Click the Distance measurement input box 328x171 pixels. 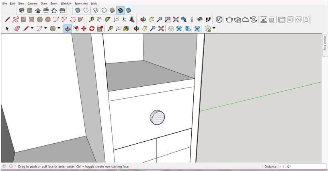click(x=301, y=166)
